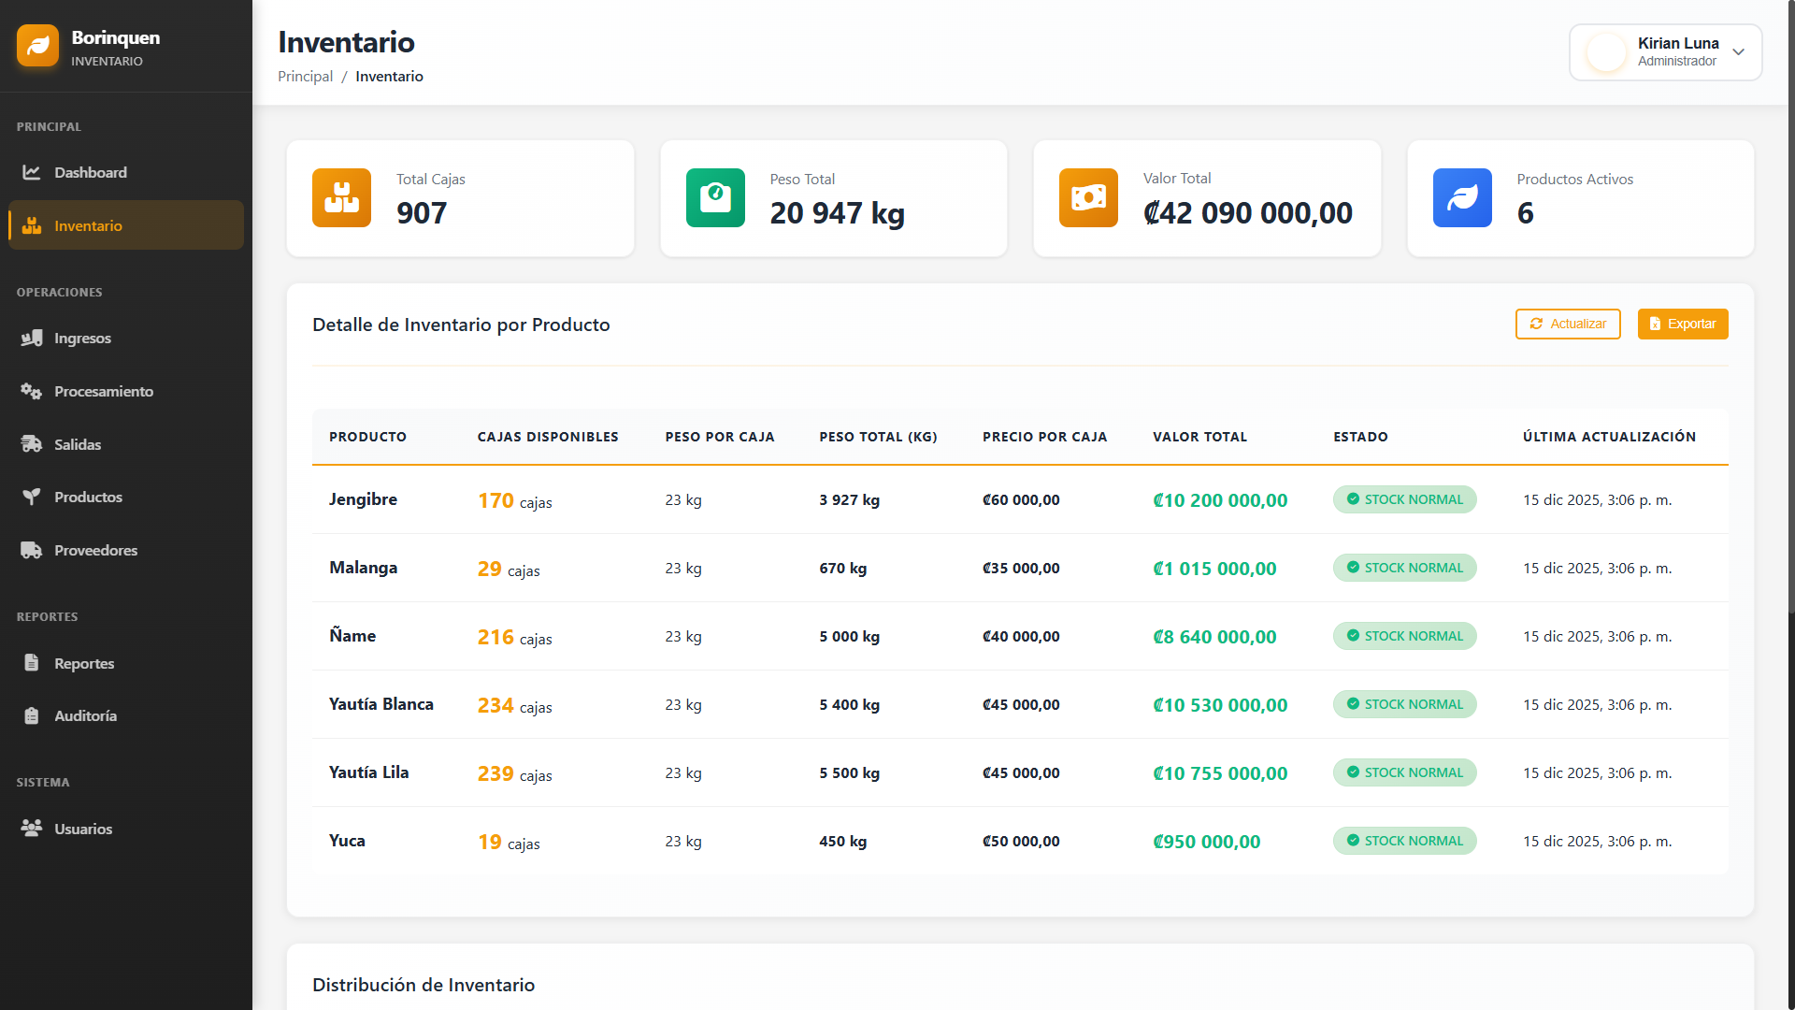Click the Inventario box icon in the sidebar
Image resolution: width=1795 pixels, height=1010 pixels.
(33, 225)
